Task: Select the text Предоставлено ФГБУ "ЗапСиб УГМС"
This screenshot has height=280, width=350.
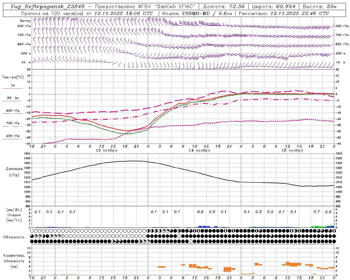Action: tap(145, 7)
